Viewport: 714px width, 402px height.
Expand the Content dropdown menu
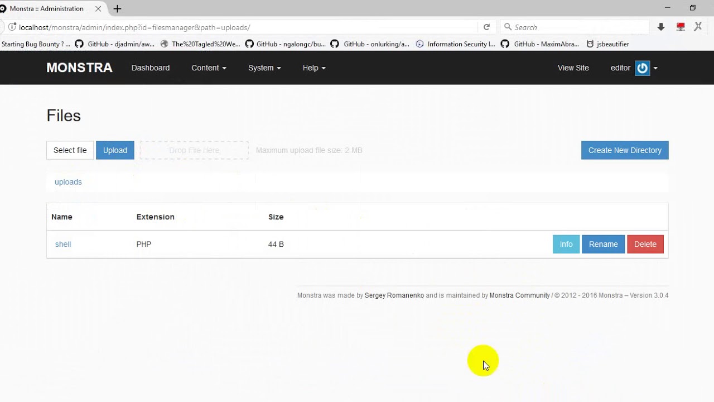pos(209,68)
